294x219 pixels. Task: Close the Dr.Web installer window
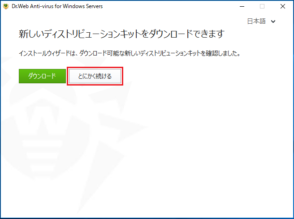point(282,6)
